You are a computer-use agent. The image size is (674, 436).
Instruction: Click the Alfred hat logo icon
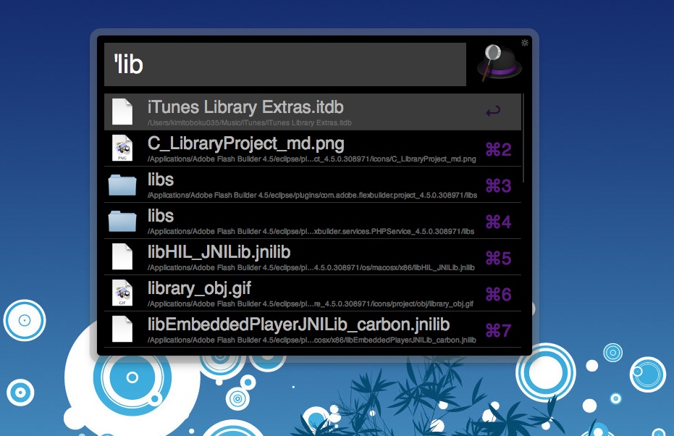[499, 63]
